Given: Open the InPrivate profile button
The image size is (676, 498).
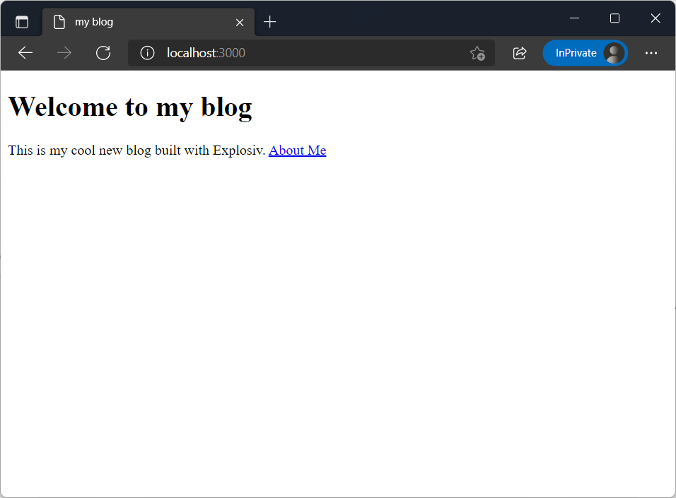Looking at the screenshot, I should pyautogui.click(x=585, y=53).
